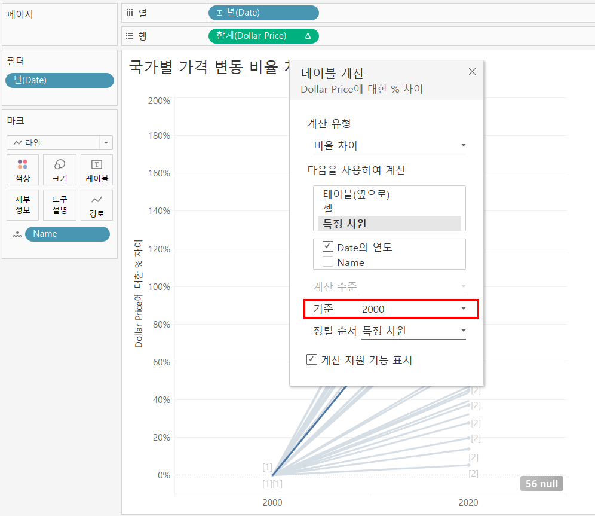Screen dimensions: 595x516
Task: Open the 라인 mark type dropdown
Action: [x=60, y=143]
